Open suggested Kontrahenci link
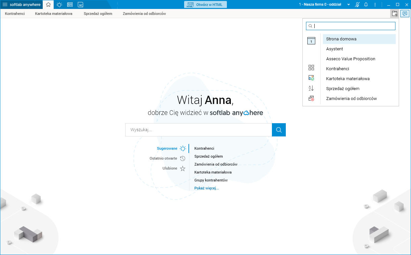The width and height of the screenshot is (411, 255). tap(204, 149)
